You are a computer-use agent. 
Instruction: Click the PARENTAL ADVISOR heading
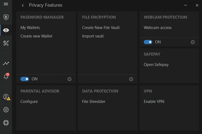pos(40,91)
